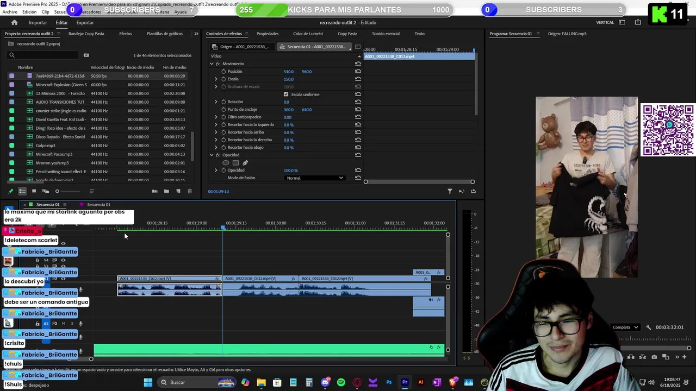Toggle Posición animation stopwatch
Viewport: 696px width, 391px height.
pos(223,71)
